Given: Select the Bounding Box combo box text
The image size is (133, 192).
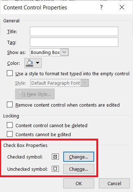Looking at the screenshot, I should 45,52.
